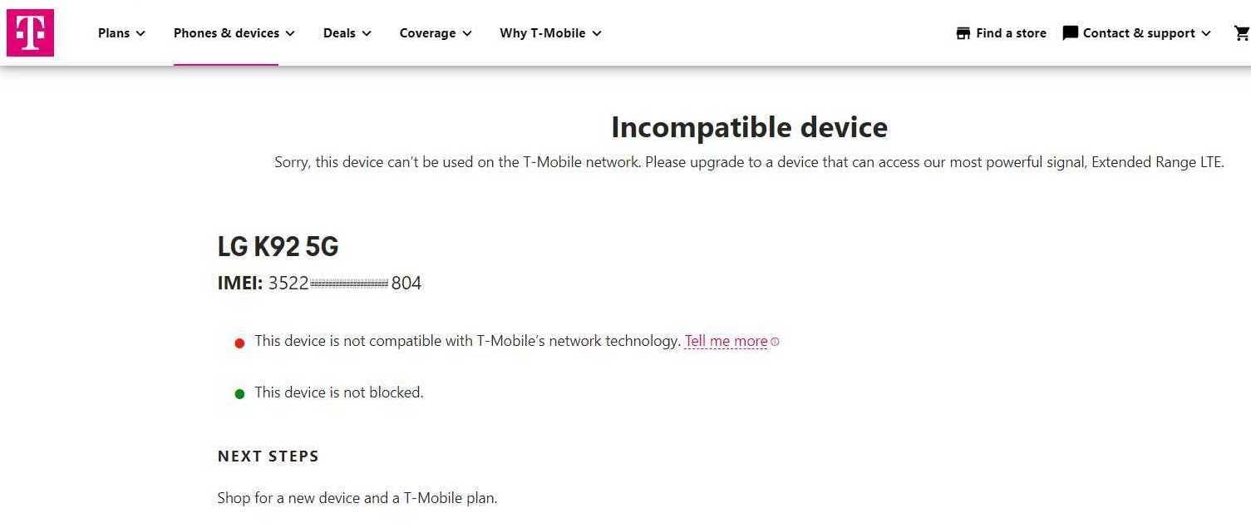
Task: Expand the Why T-Mobile chevron
Action: (597, 33)
